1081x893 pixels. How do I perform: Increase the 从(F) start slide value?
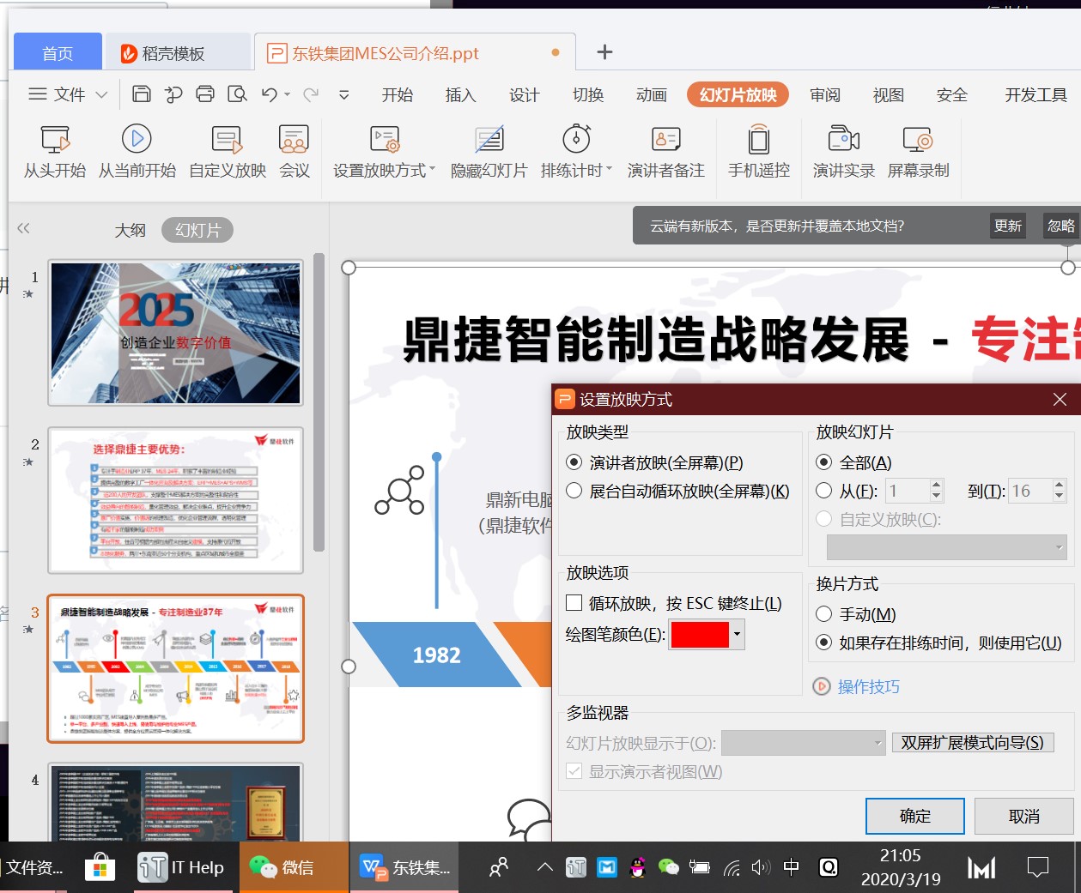pyautogui.click(x=937, y=485)
